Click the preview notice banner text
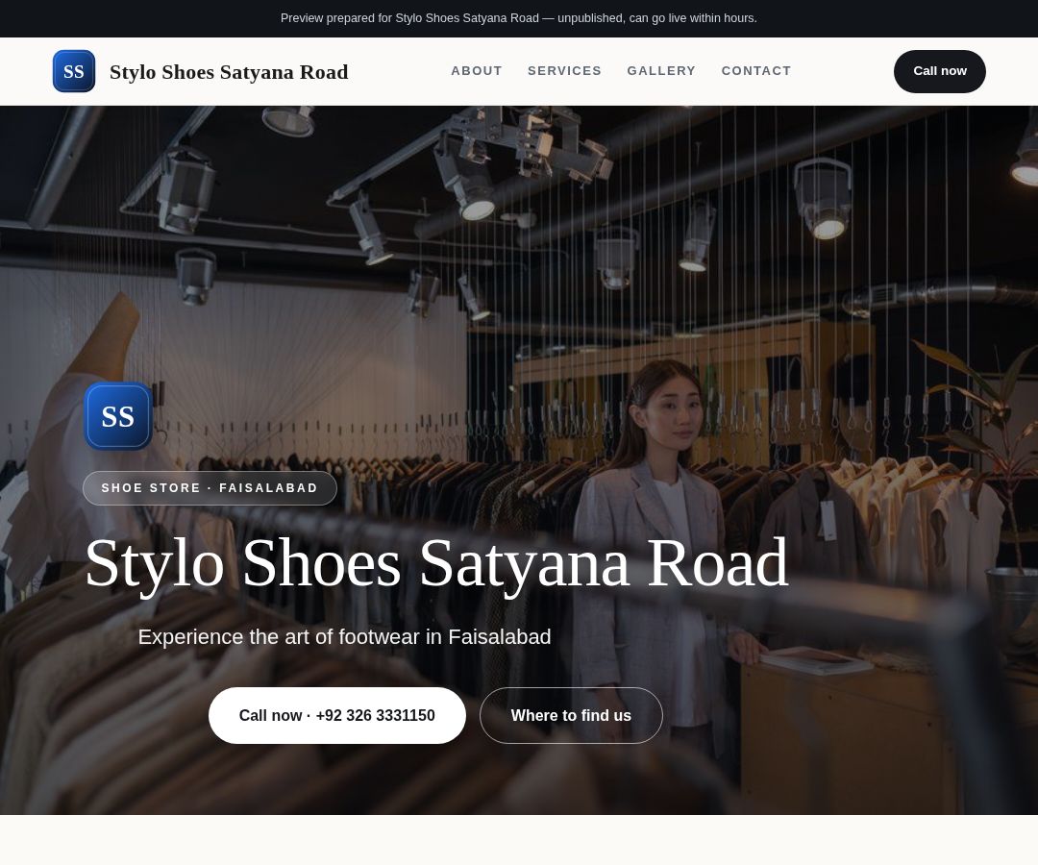 [x=518, y=18]
